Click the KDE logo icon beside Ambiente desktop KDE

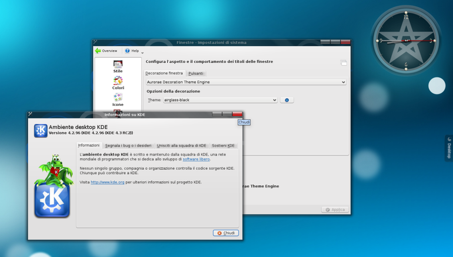point(41,131)
